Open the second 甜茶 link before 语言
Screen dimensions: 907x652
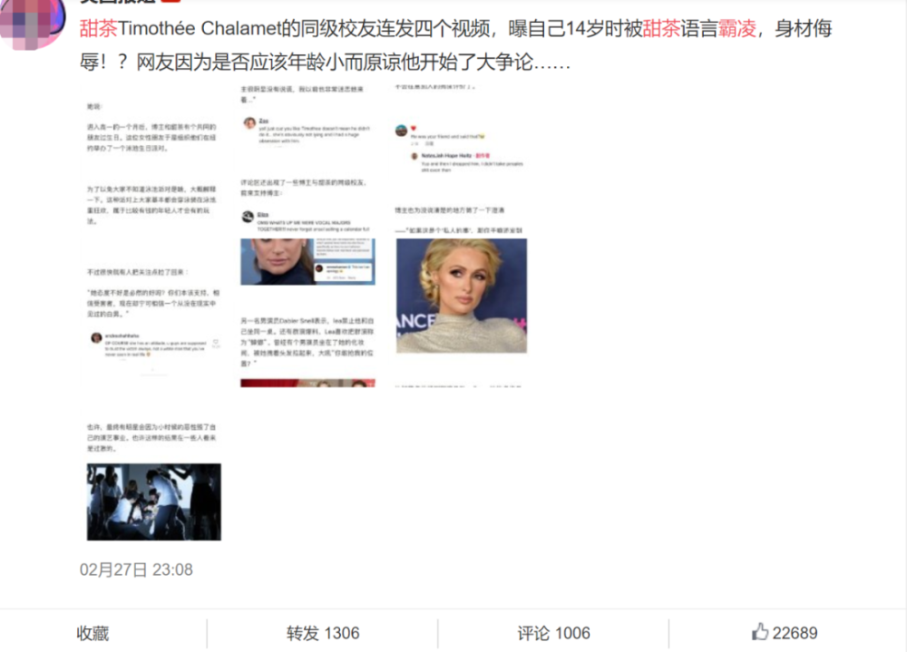click(x=662, y=28)
